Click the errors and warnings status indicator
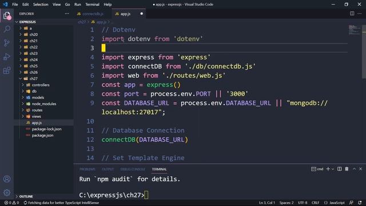The height and width of the screenshot is (206, 366). tap(11, 203)
